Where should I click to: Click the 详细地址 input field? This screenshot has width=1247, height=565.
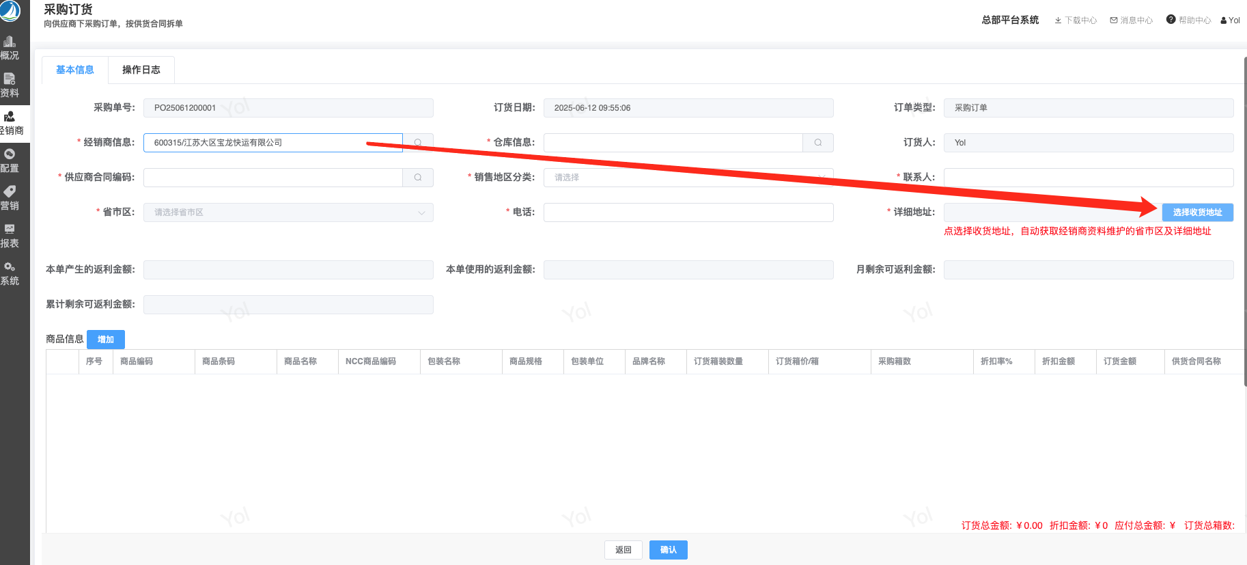(1053, 212)
